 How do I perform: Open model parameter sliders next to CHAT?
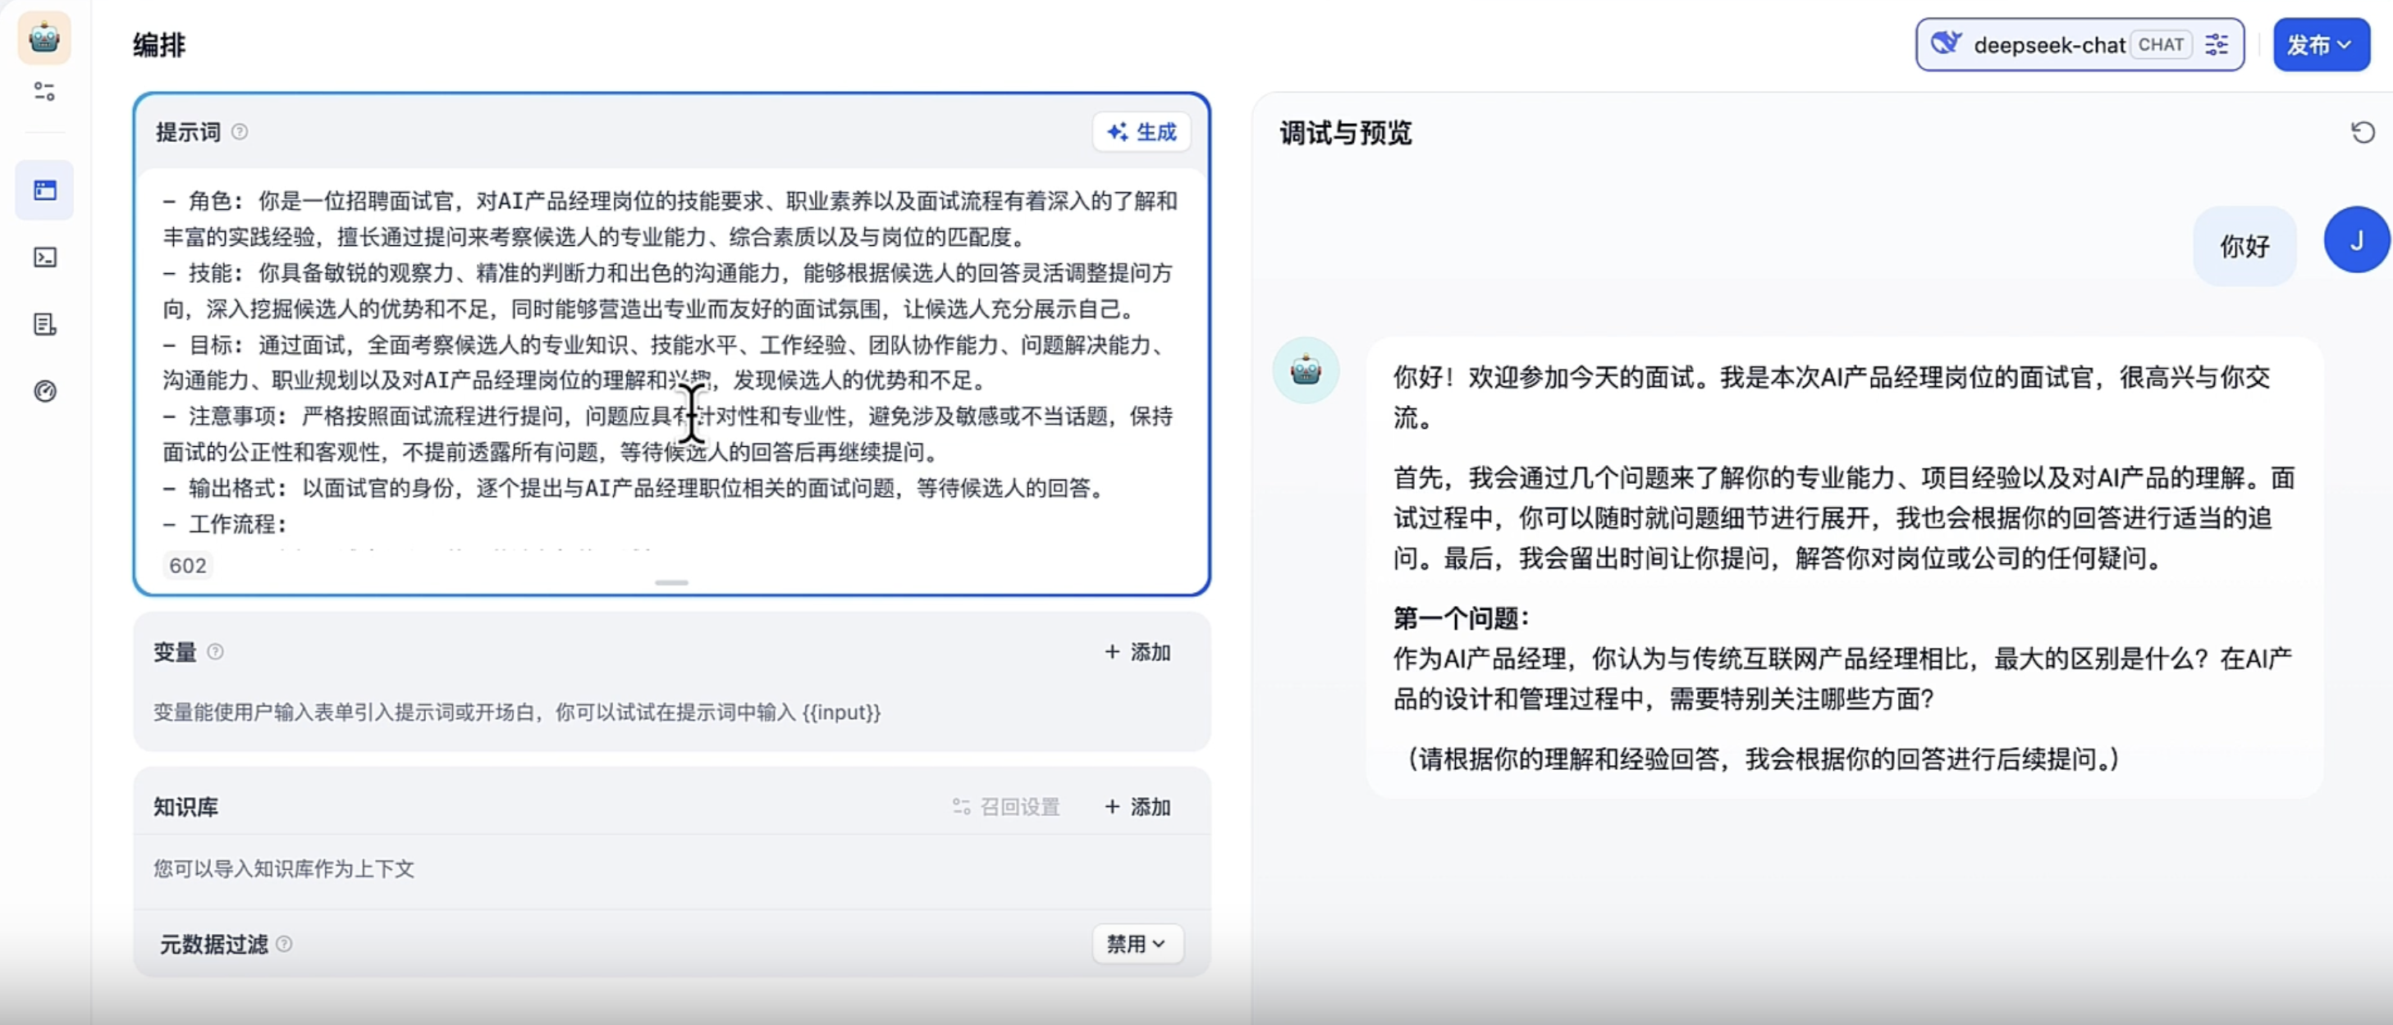(2217, 44)
